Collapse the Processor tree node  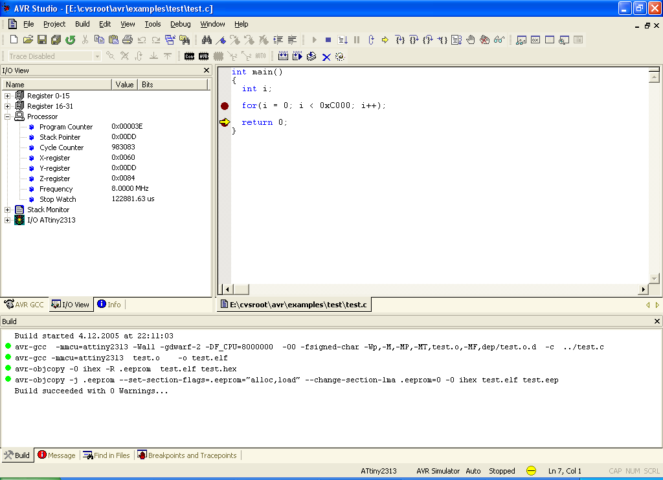click(x=8, y=116)
